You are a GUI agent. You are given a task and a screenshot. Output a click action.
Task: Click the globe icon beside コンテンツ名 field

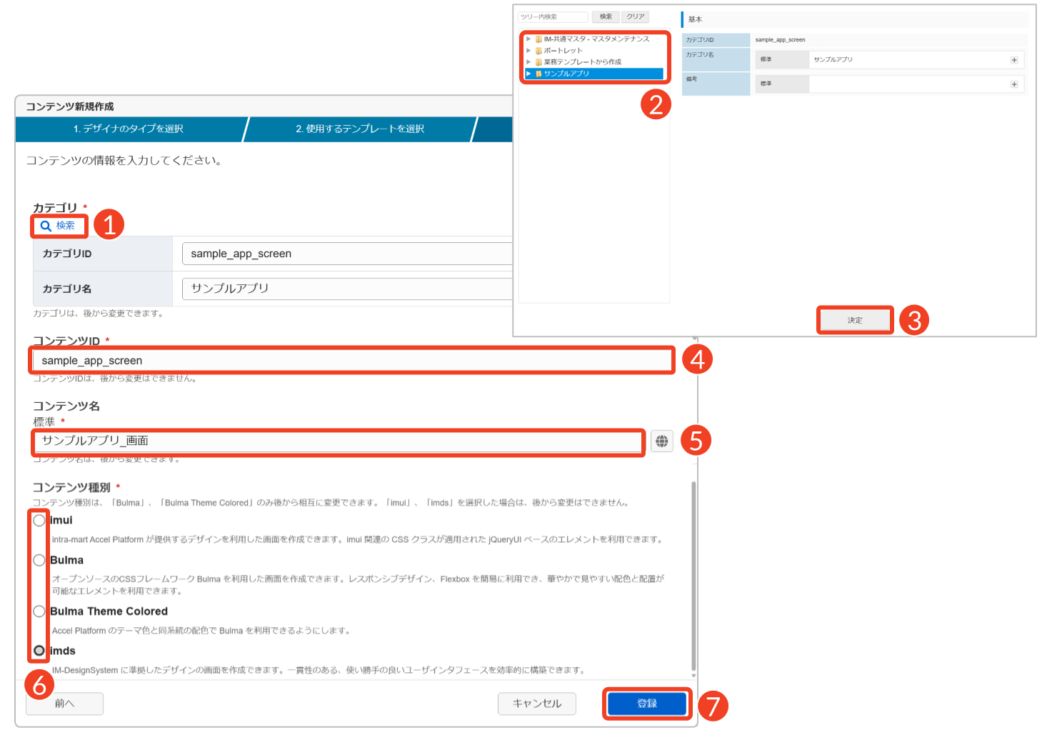(662, 441)
